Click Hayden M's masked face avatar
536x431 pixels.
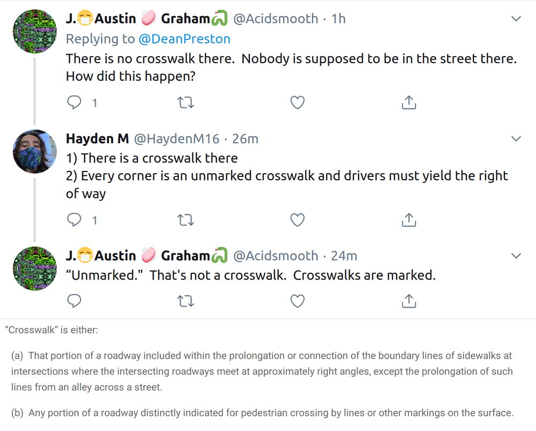(34, 152)
